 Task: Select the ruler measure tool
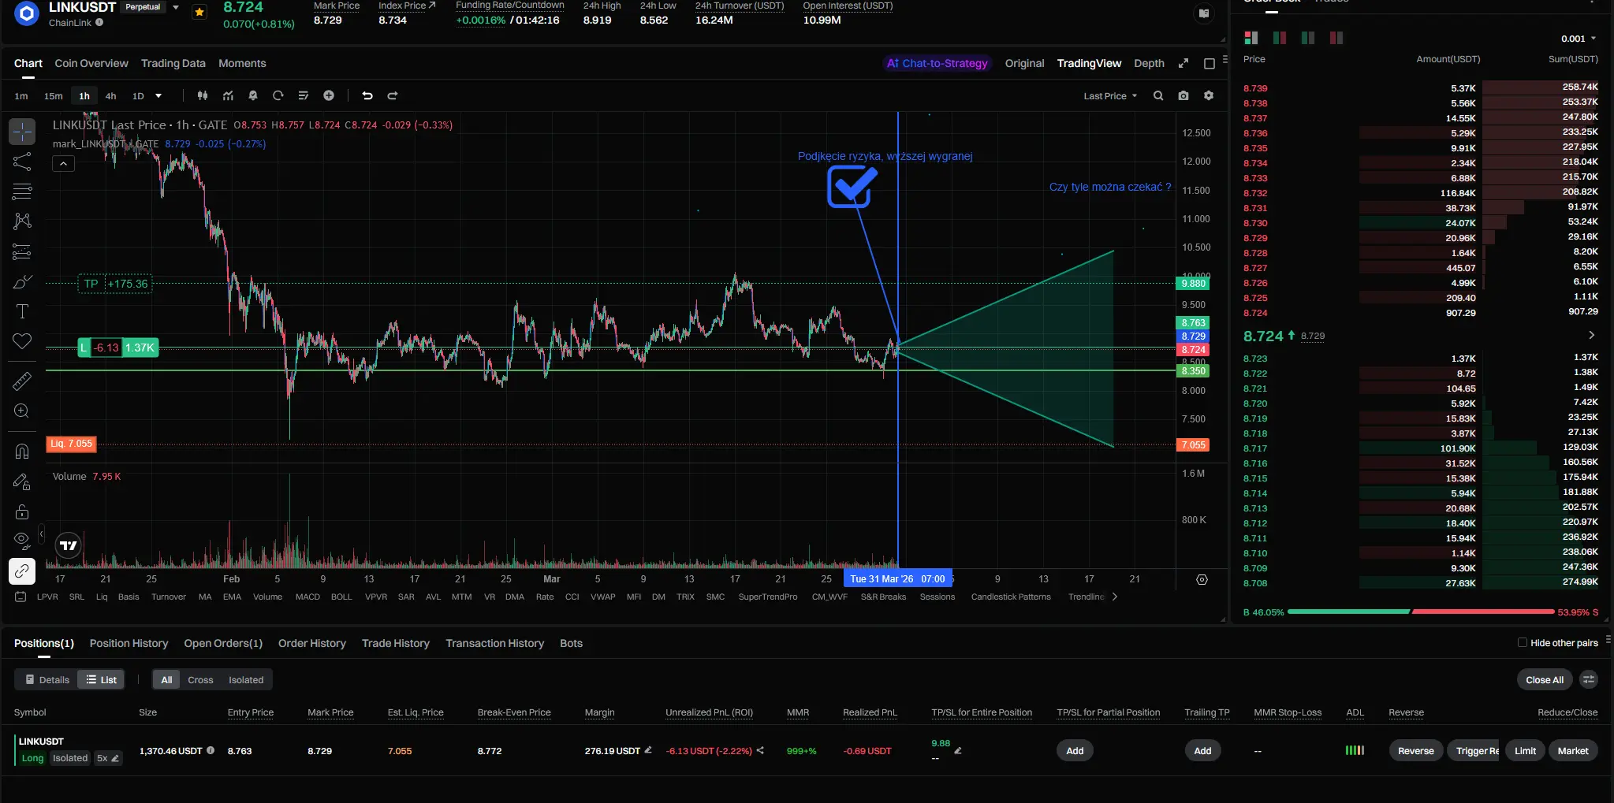(x=22, y=381)
